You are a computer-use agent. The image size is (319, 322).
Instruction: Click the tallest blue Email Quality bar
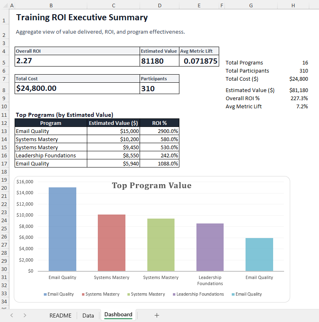click(63, 229)
